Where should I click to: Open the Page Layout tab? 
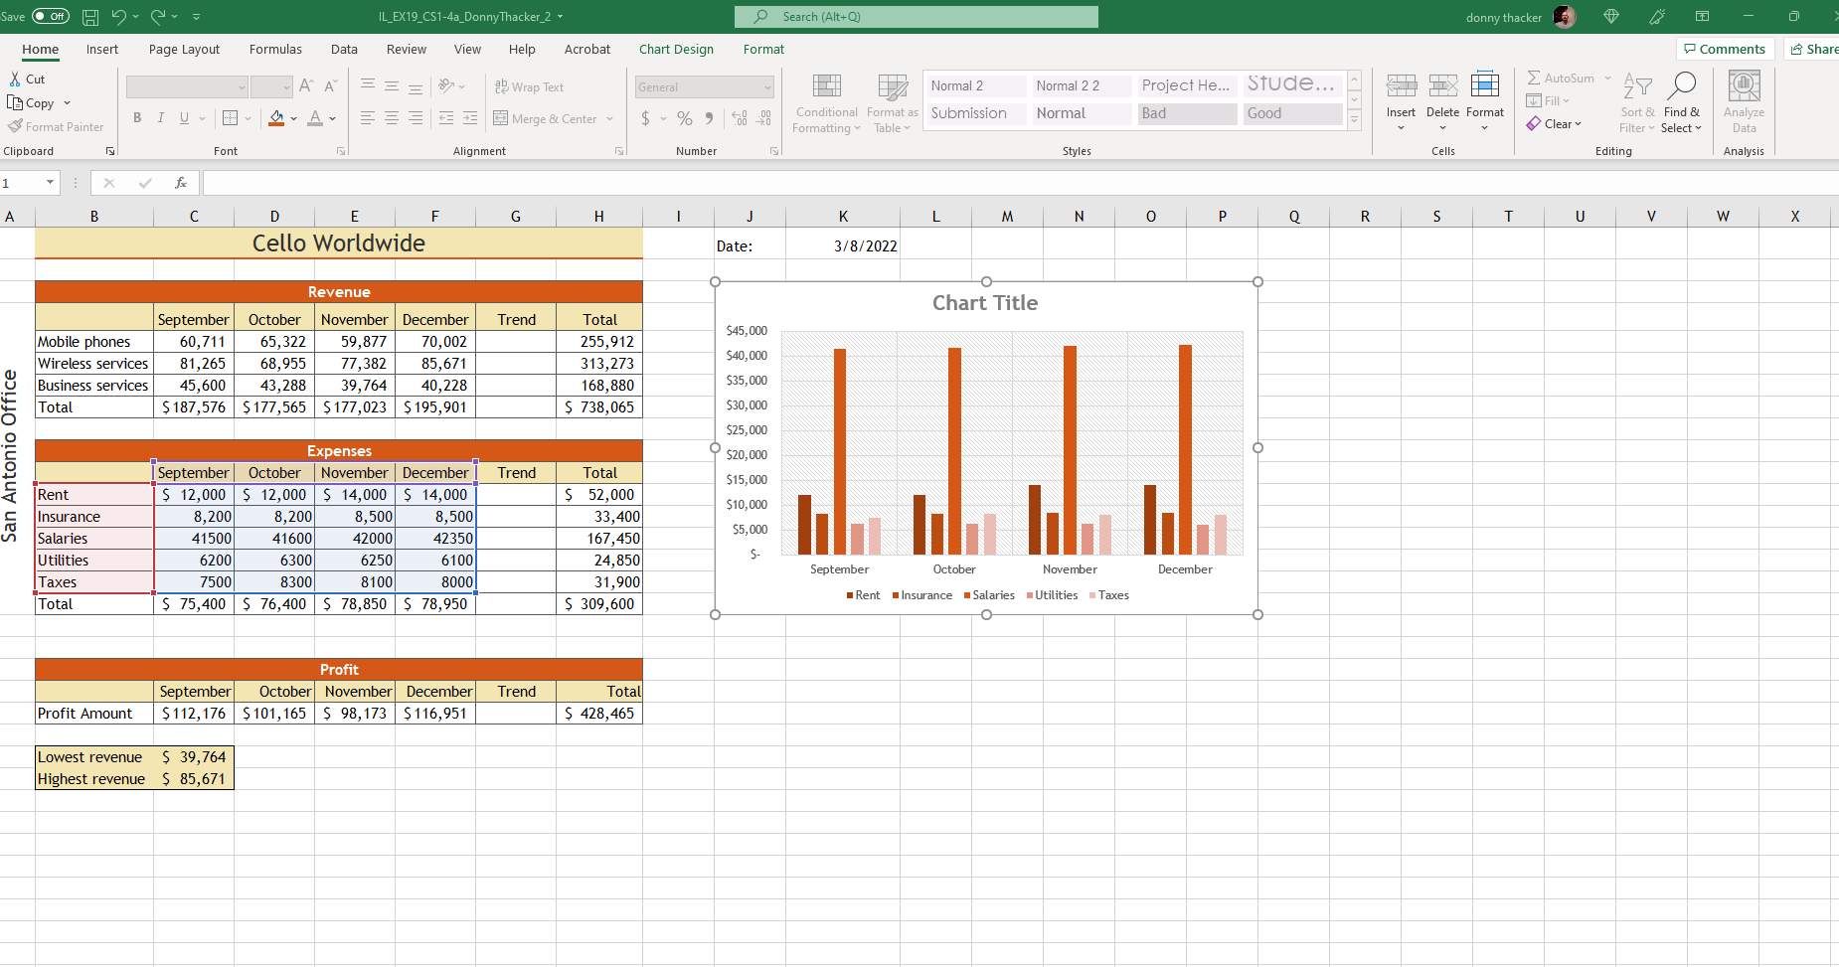184,49
